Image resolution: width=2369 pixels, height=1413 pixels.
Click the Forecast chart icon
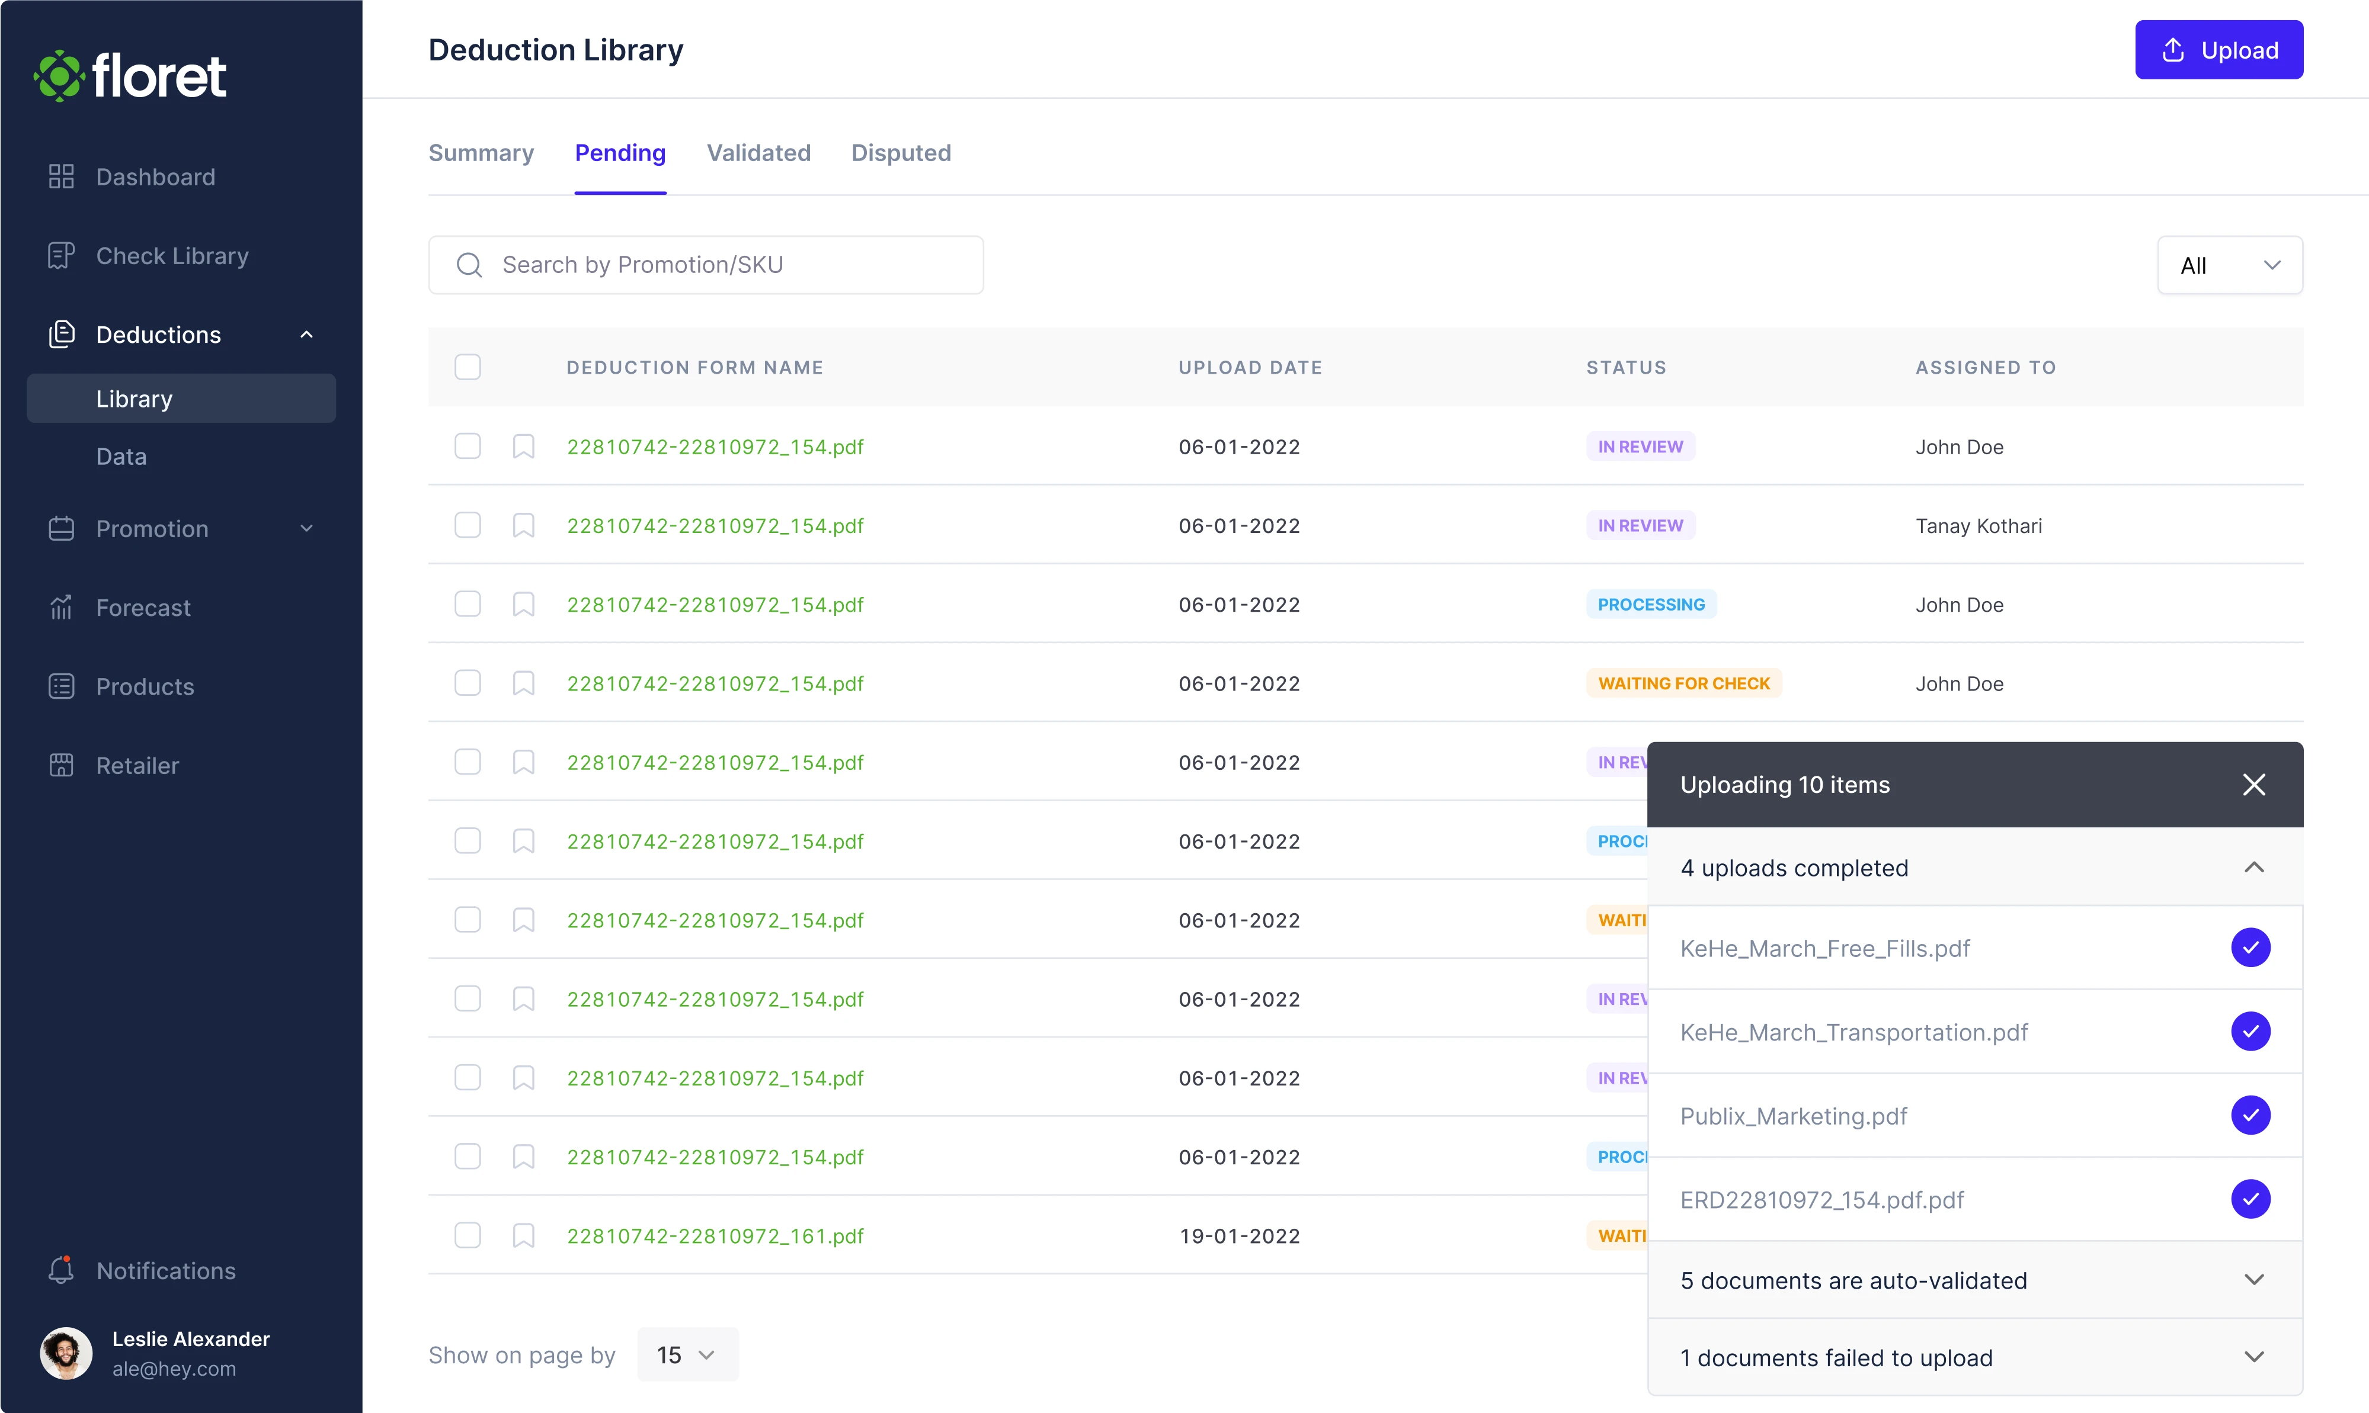(x=61, y=608)
